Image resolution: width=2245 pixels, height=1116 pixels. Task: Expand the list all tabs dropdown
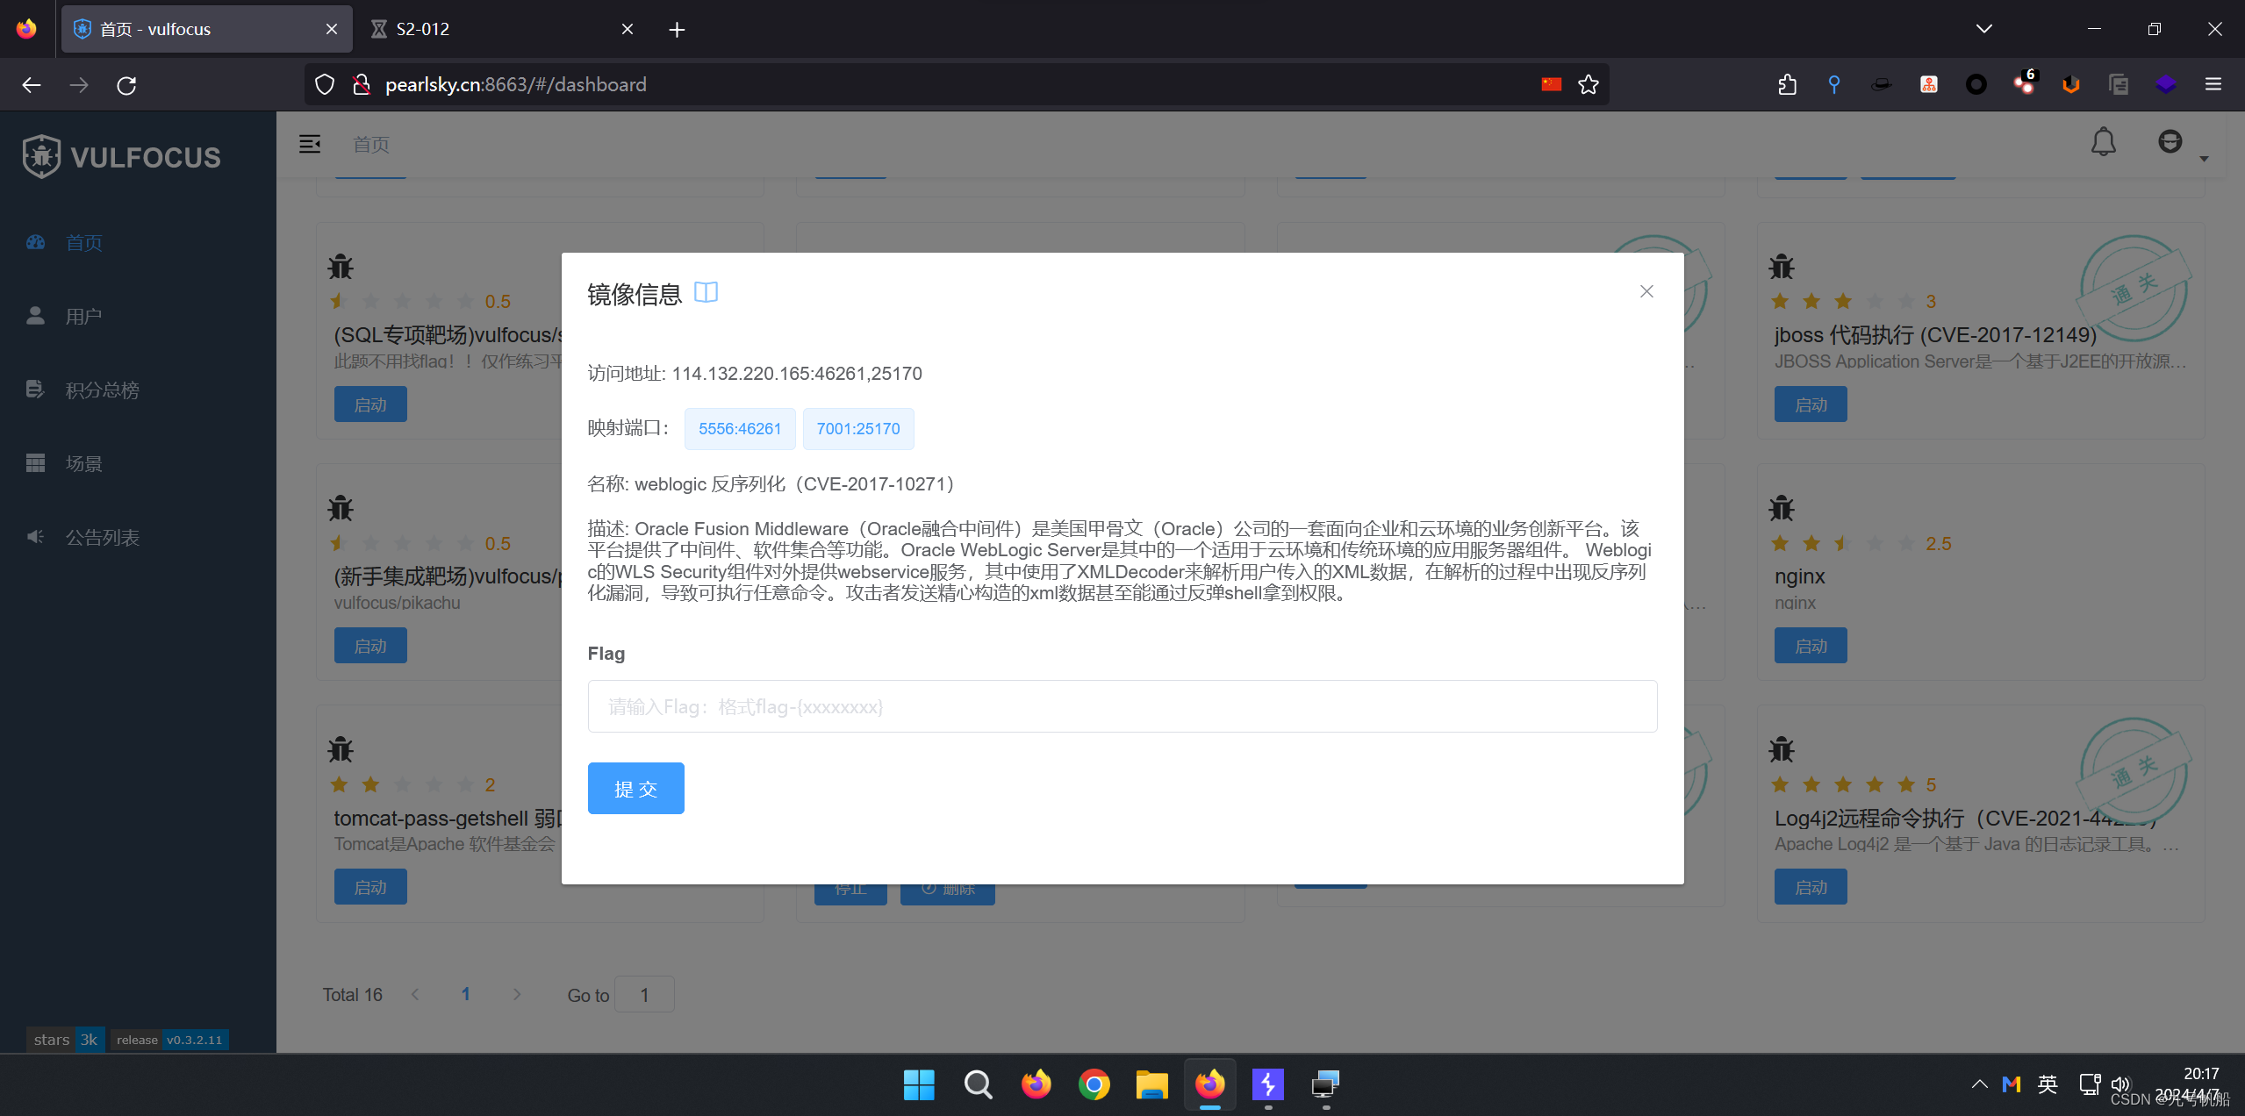1984,29
